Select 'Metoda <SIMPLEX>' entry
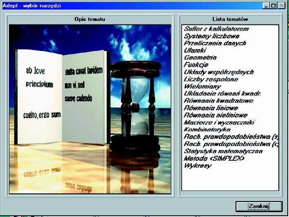289x217 pixels. [214, 158]
